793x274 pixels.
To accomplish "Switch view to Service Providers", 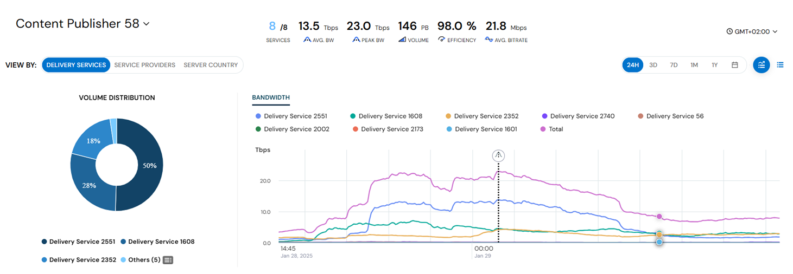I will click(x=145, y=65).
